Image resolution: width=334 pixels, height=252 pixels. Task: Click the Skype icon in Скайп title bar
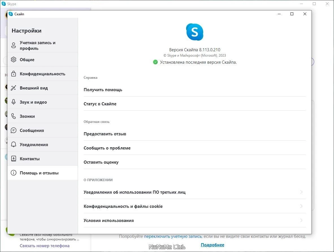(x=11, y=14)
